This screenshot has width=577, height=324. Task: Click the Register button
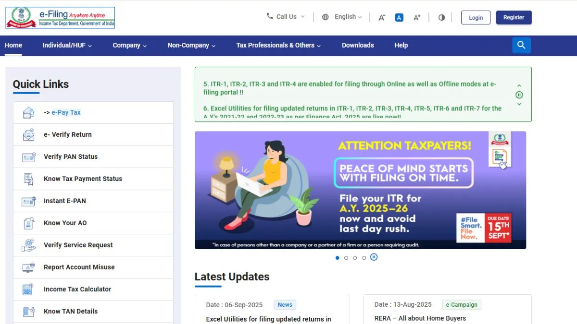(x=514, y=17)
